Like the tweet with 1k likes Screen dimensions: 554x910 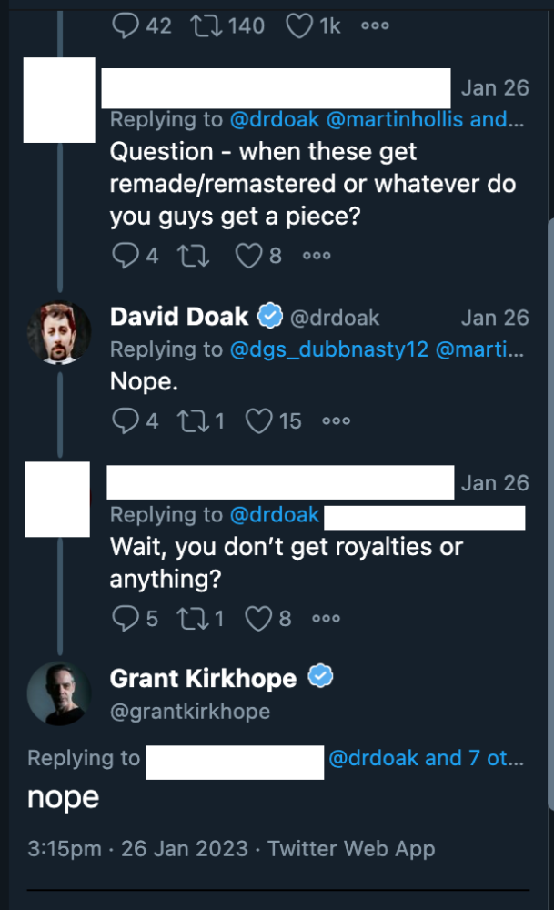[299, 26]
